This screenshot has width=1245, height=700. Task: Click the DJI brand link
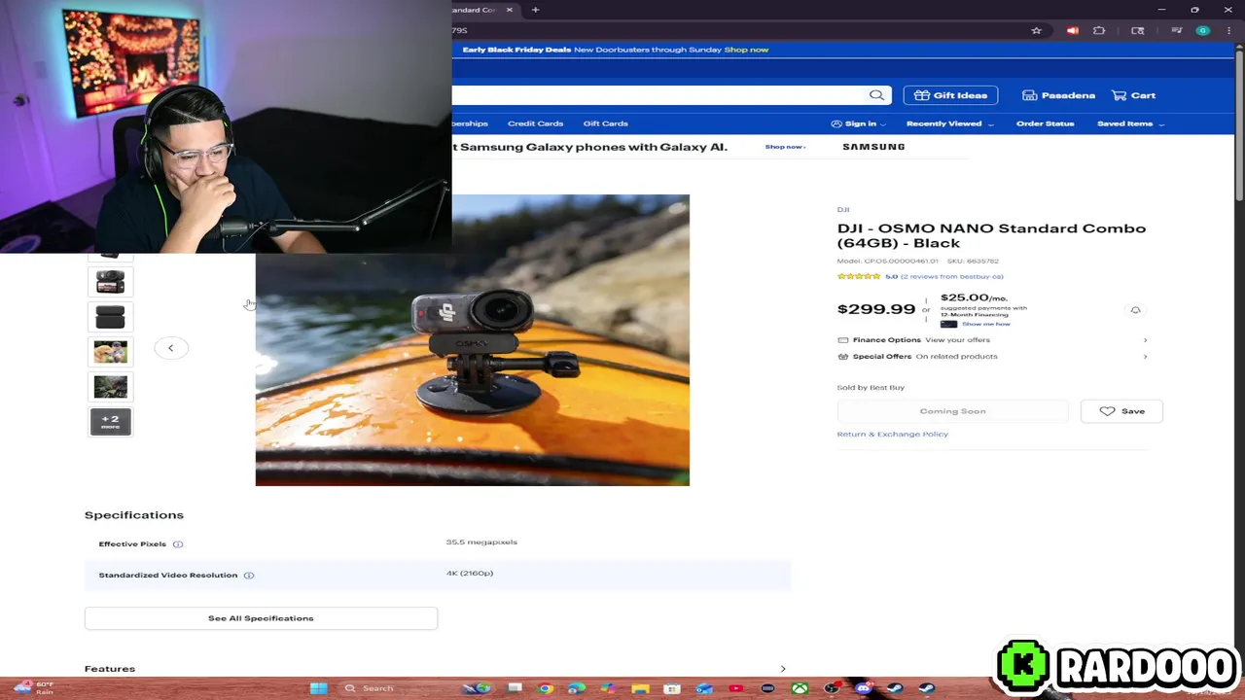(843, 209)
